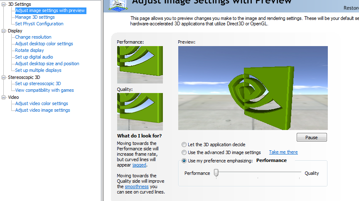Click the Pause button under preview

tap(312, 137)
